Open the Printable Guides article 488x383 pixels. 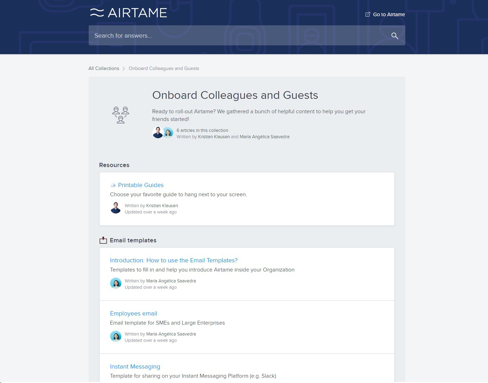click(x=141, y=185)
